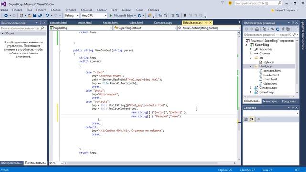Click the browser Refresh toolbar icon
Screen dimensions: 306x172
[139, 15]
